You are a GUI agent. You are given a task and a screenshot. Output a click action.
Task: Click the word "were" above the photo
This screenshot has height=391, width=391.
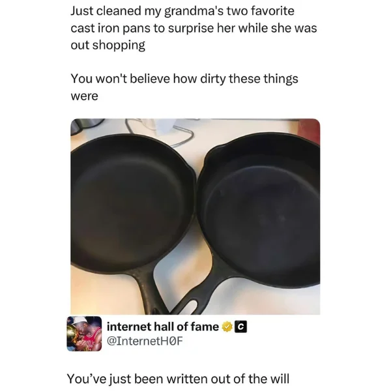tap(84, 96)
